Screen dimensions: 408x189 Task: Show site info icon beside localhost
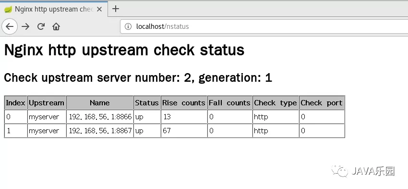click(x=128, y=26)
